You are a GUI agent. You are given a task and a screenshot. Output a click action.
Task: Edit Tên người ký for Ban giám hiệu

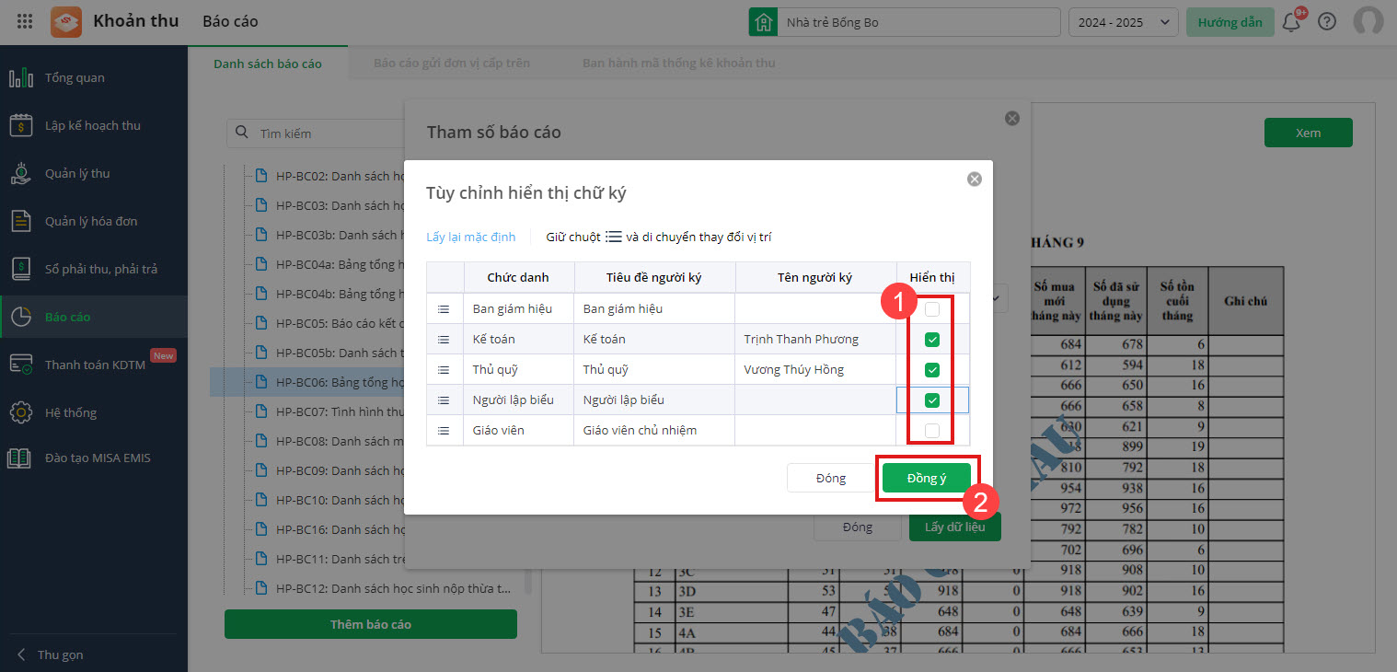coord(816,309)
